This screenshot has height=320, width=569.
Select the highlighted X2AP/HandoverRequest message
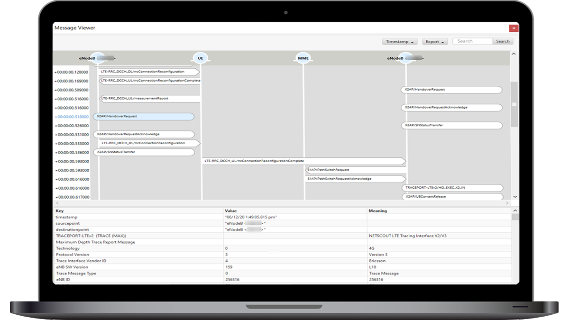(x=144, y=116)
